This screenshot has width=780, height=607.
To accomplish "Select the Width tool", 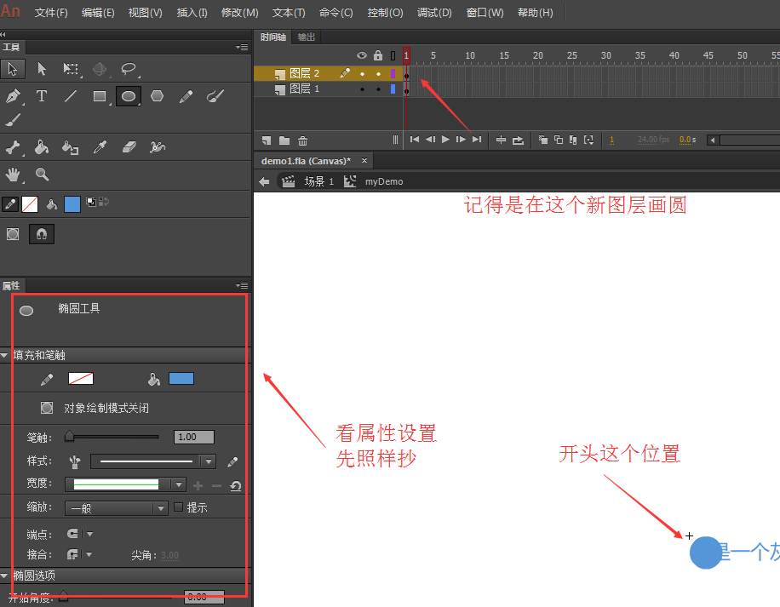I will point(158,147).
